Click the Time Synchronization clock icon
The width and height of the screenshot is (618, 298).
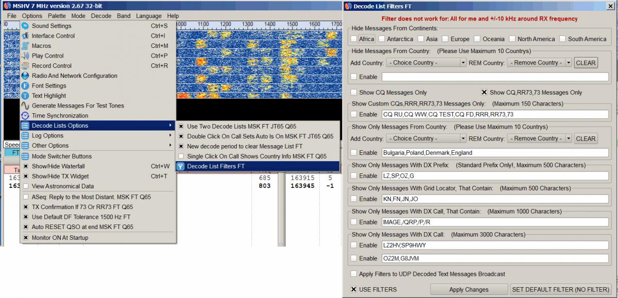pyautogui.click(x=25, y=116)
